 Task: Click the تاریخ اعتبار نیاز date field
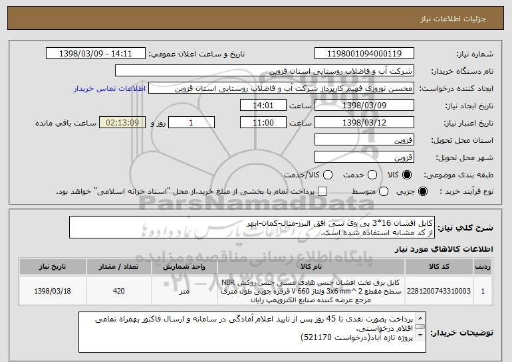tap(364, 123)
